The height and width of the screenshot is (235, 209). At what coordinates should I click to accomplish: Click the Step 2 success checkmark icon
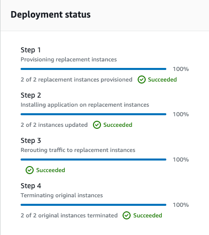97,125
